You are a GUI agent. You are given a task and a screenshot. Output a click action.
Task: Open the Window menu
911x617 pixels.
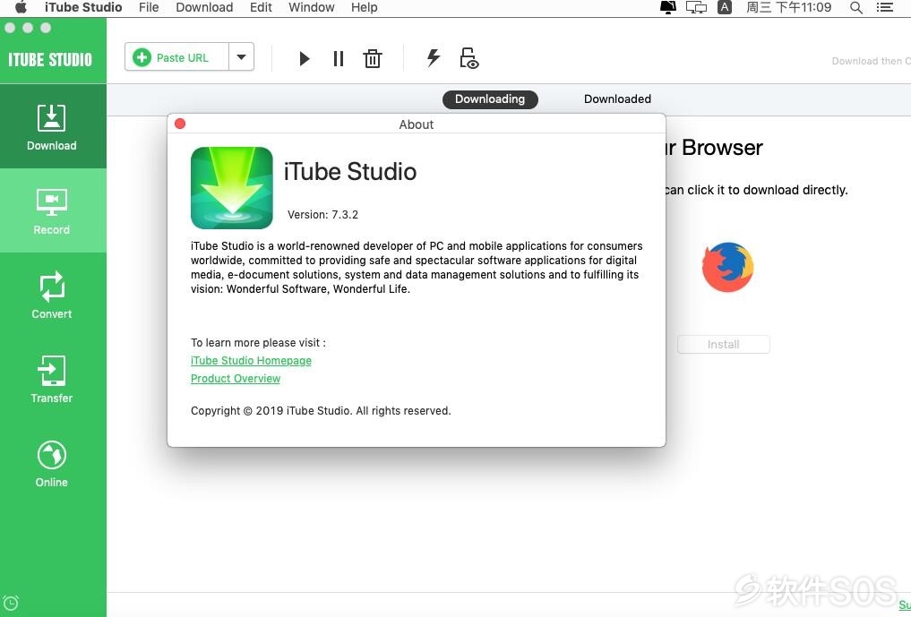pyautogui.click(x=312, y=7)
